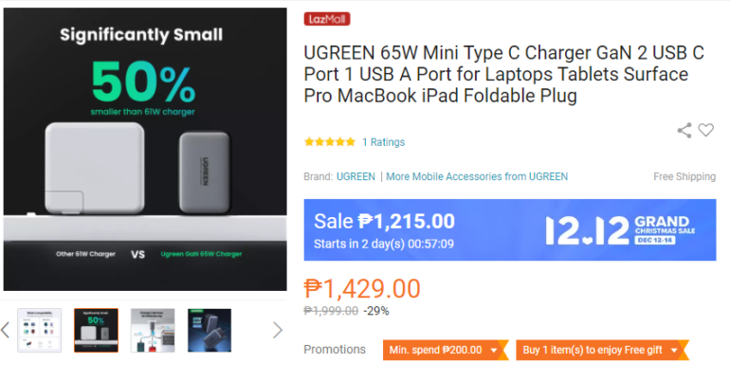Open the UGREEN brand link
This screenshot has width=730, height=381.
[356, 176]
